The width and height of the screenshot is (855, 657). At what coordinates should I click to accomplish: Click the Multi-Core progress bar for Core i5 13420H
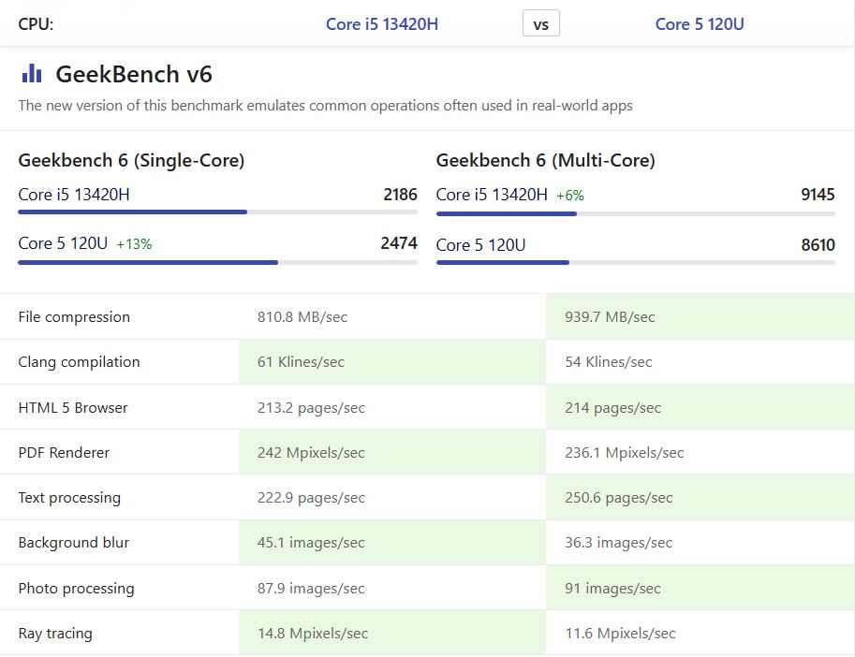click(x=635, y=213)
